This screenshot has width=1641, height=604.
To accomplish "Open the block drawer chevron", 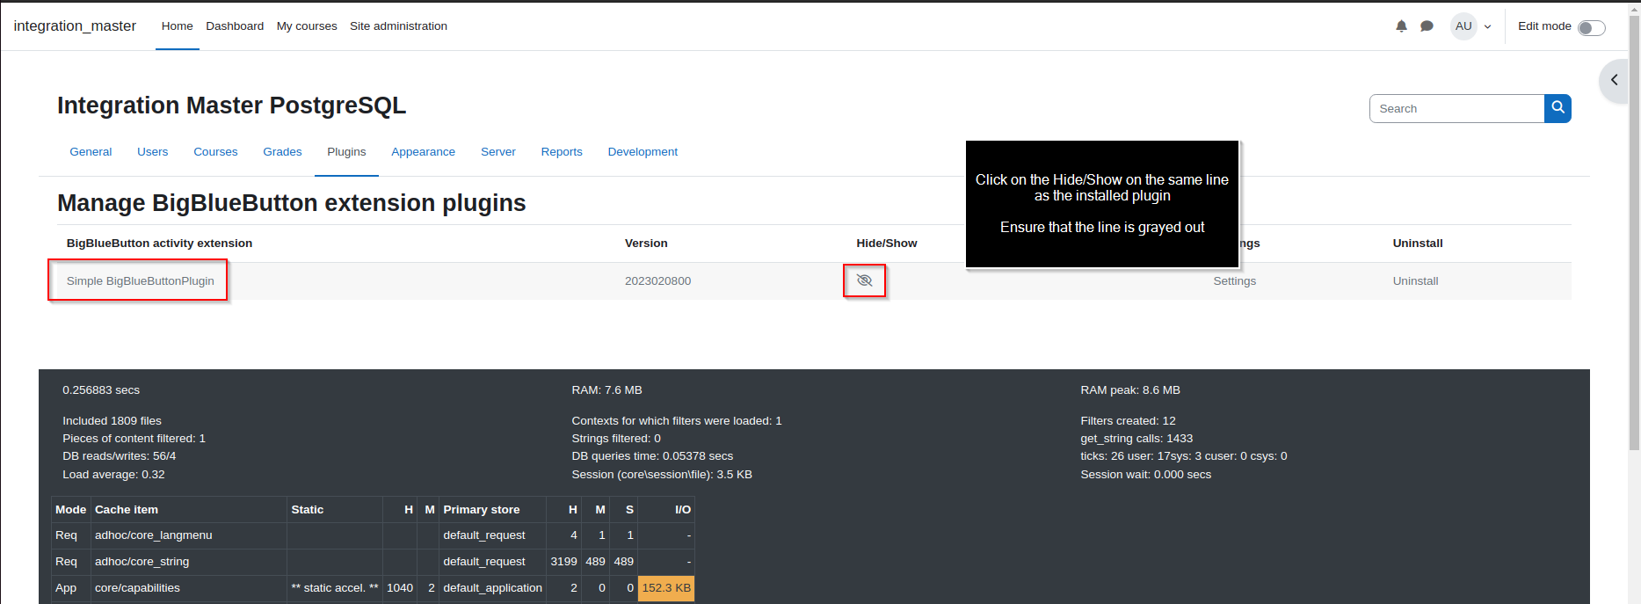I will tap(1615, 80).
